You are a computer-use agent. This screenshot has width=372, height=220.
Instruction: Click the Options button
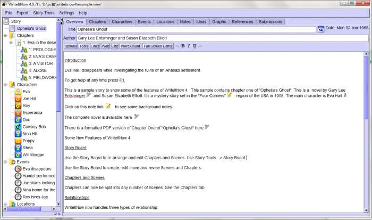[x=71, y=46]
